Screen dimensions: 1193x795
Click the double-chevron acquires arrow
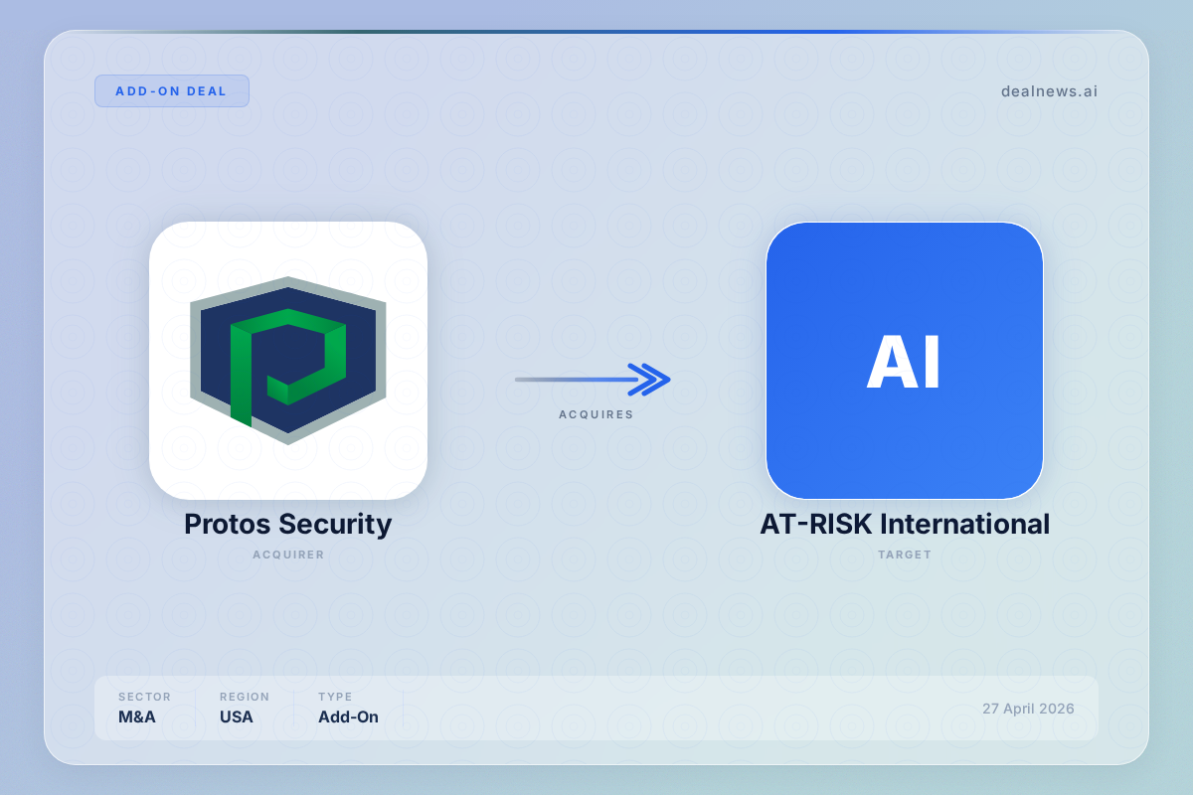[651, 379]
